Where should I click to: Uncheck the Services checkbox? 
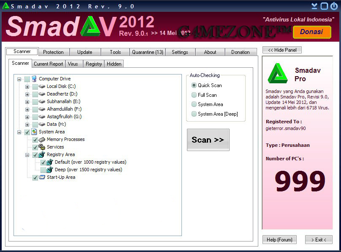pos(35,148)
